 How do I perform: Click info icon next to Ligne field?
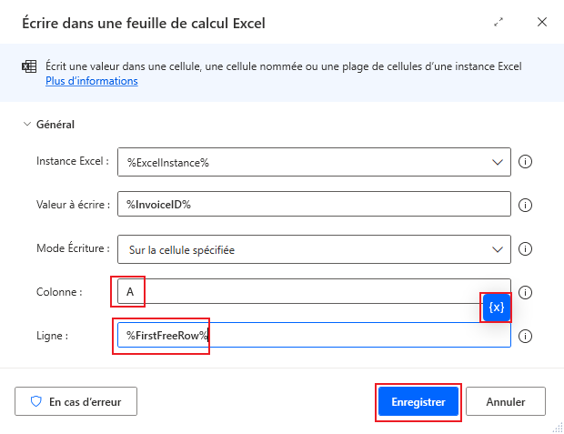(x=525, y=336)
